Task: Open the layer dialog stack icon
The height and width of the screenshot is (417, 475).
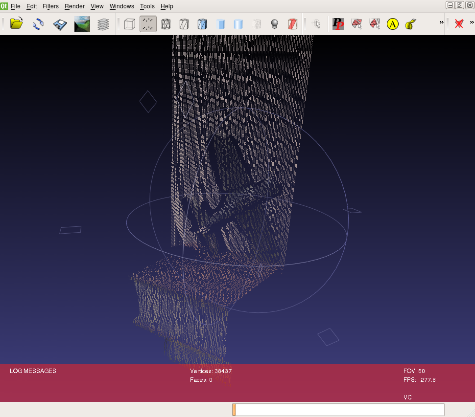Action: tap(103, 23)
